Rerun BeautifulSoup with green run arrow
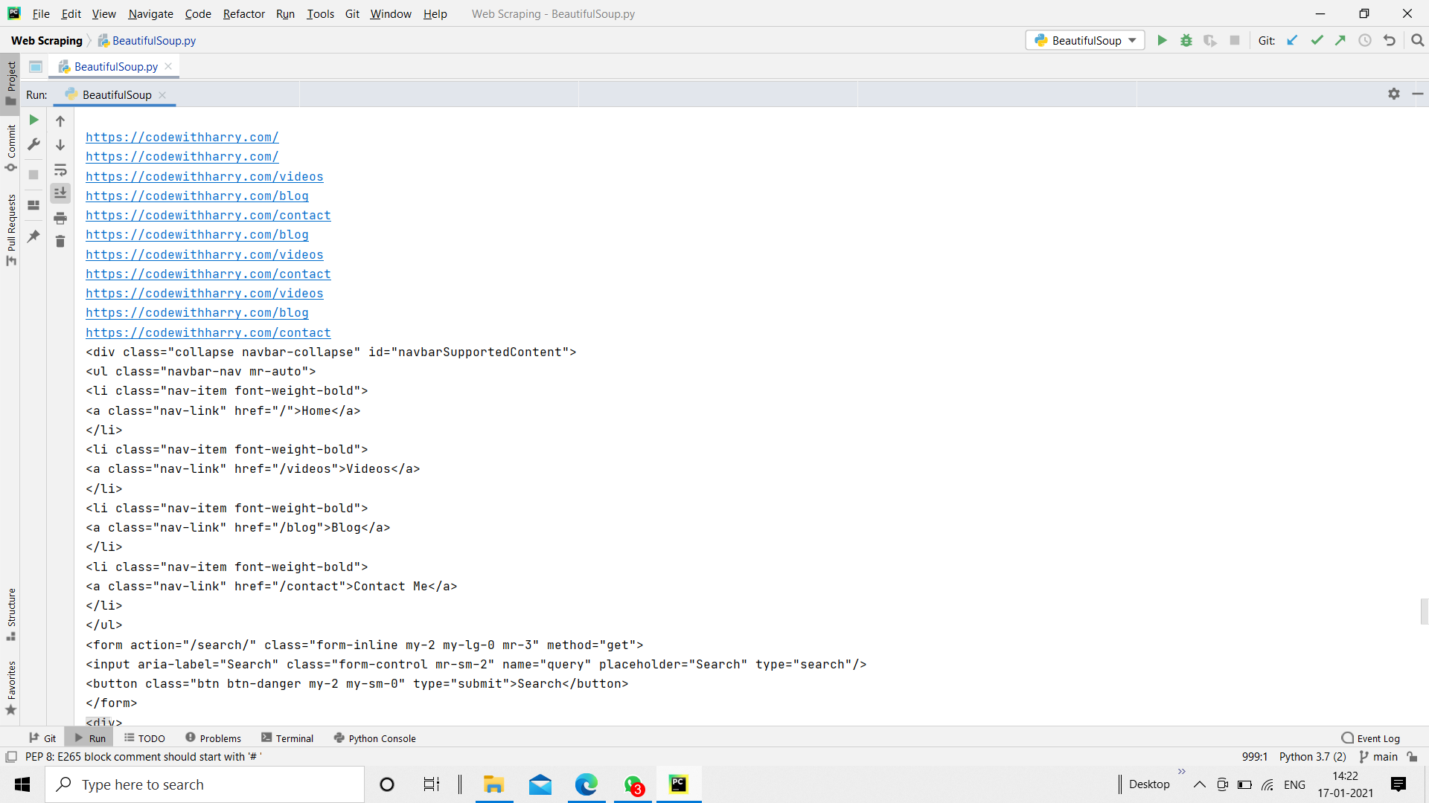Image resolution: width=1429 pixels, height=803 pixels. pyautogui.click(x=33, y=120)
